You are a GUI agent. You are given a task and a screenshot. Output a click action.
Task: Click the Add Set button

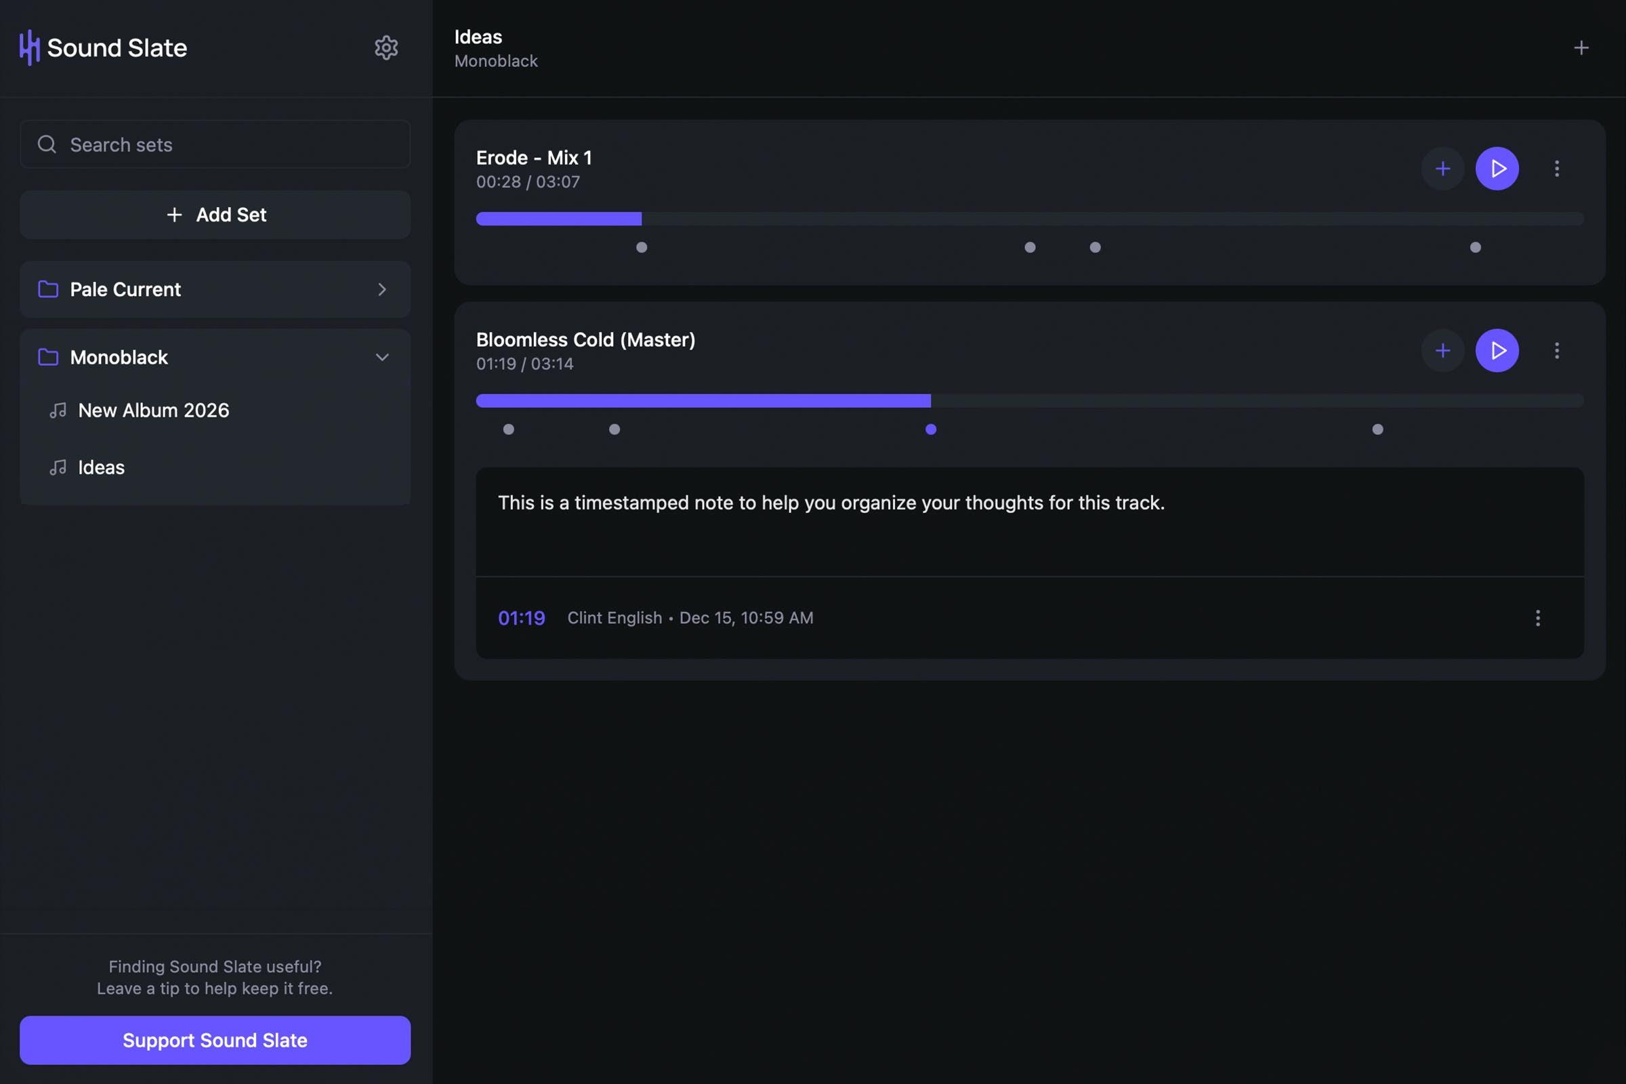[x=215, y=214]
